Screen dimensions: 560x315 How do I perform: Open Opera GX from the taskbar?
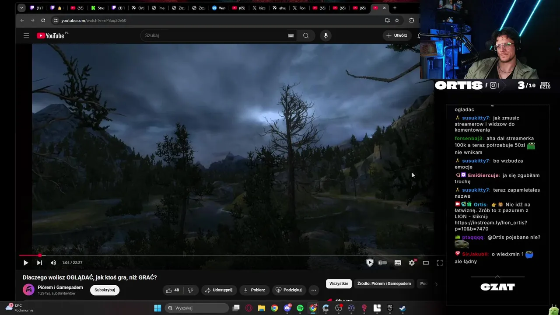coord(249,308)
